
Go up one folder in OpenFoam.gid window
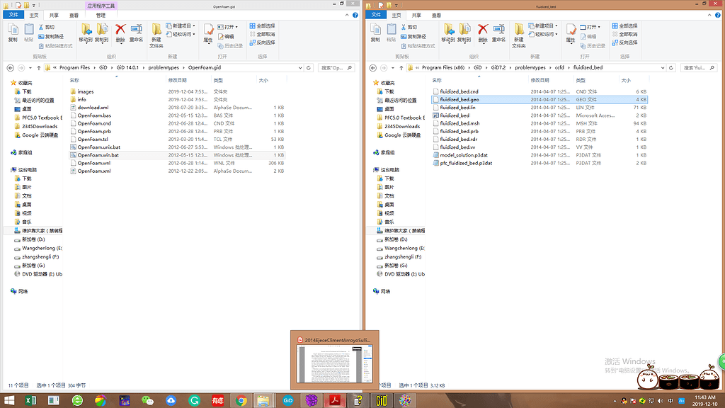[x=38, y=68]
